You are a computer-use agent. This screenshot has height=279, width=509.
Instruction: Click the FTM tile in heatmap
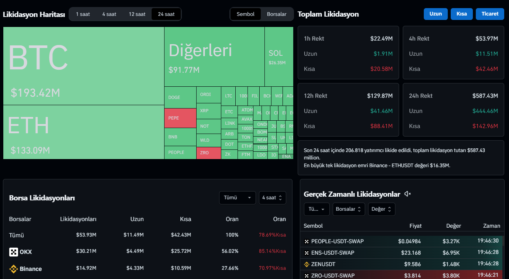(x=246, y=155)
